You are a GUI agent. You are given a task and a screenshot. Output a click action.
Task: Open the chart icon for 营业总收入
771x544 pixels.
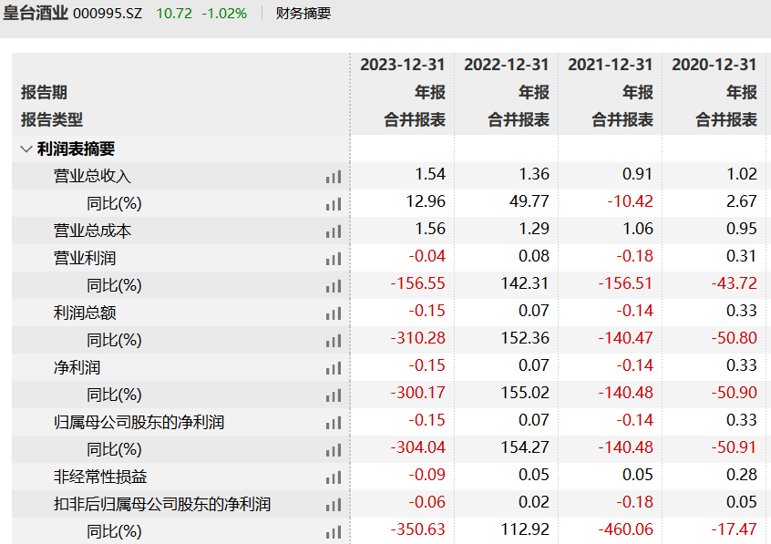coord(334,177)
